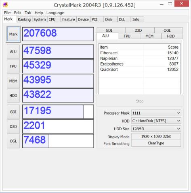Show HDD results tab in score panel
This screenshot has height=193, width=191.
tap(172, 36)
